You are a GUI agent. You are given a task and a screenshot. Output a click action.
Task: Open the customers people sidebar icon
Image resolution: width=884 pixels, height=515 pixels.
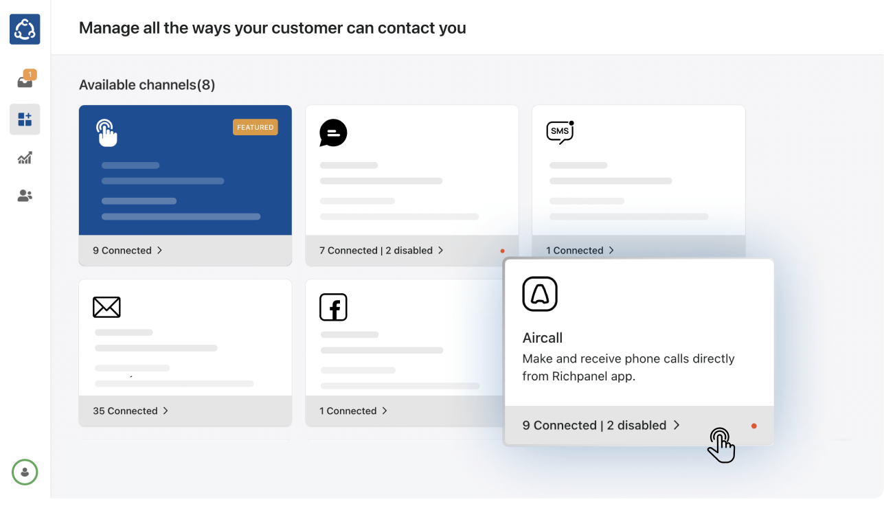(x=25, y=196)
